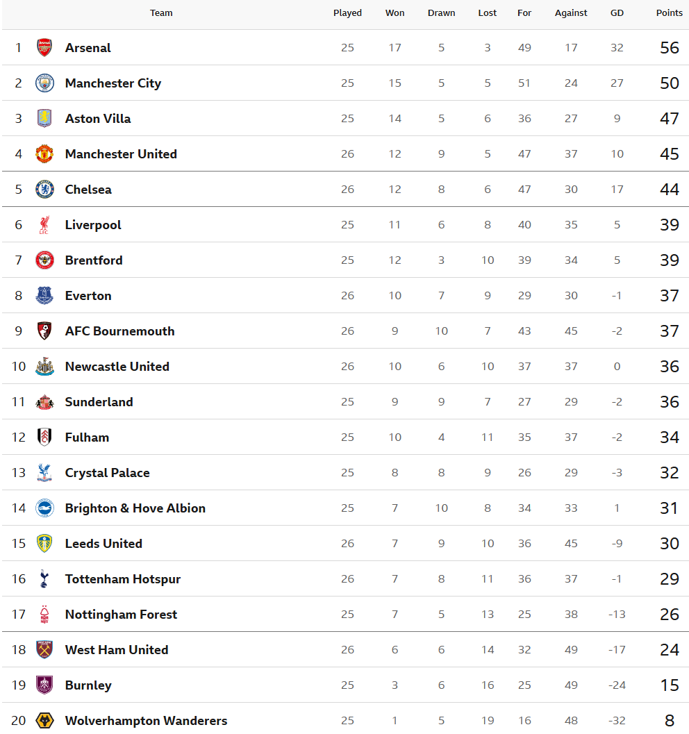Click the Manchester City badge icon
Image resolution: width=689 pixels, height=734 pixels.
(x=44, y=83)
